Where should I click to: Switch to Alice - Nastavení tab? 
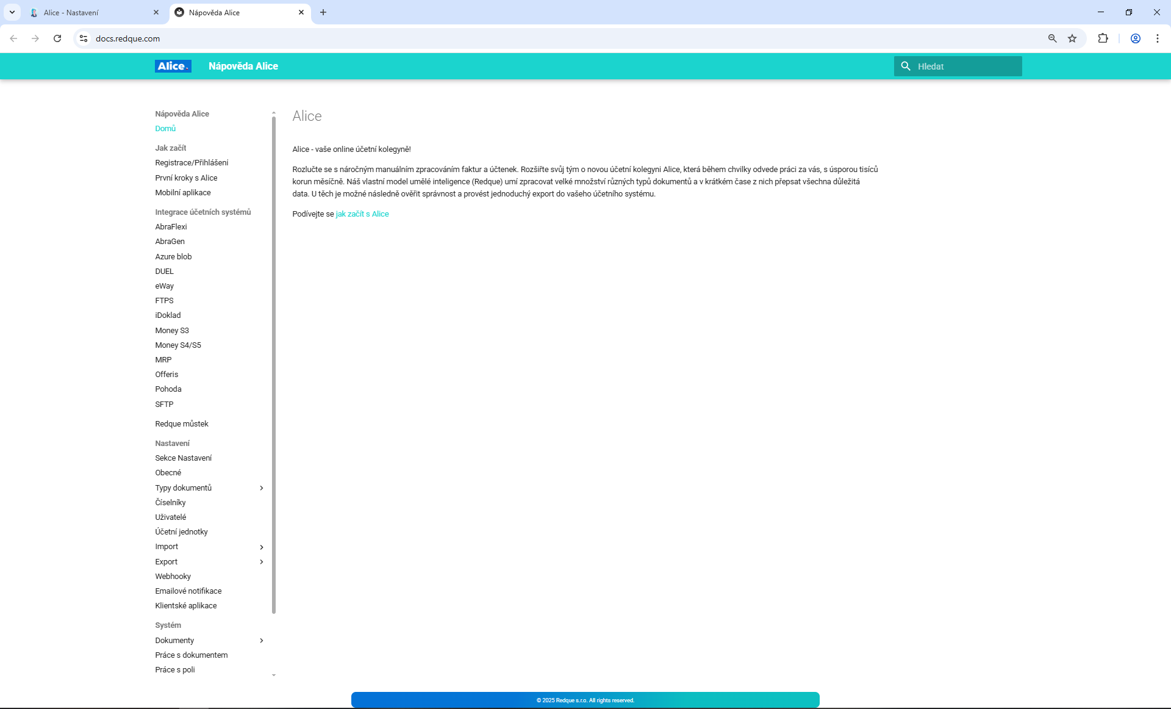(95, 13)
